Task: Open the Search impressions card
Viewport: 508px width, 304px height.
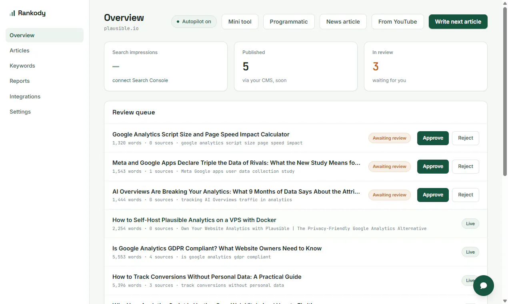Action: pos(166,66)
